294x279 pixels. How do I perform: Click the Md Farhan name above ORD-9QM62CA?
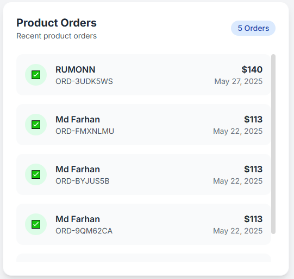click(x=78, y=219)
